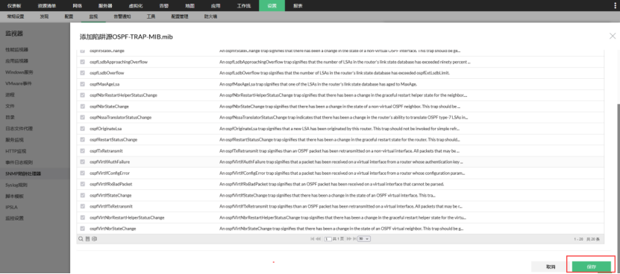The height and width of the screenshot is (274, 620).
Task: Go to the previous page of the table
Action: (x=319, y=239)
